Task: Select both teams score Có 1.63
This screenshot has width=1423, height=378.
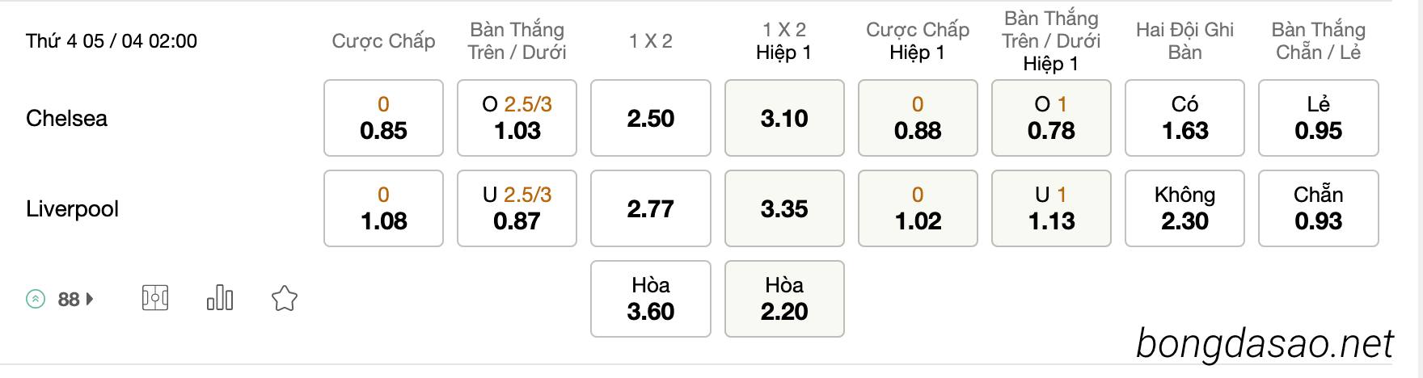Action: (1184, 118)
